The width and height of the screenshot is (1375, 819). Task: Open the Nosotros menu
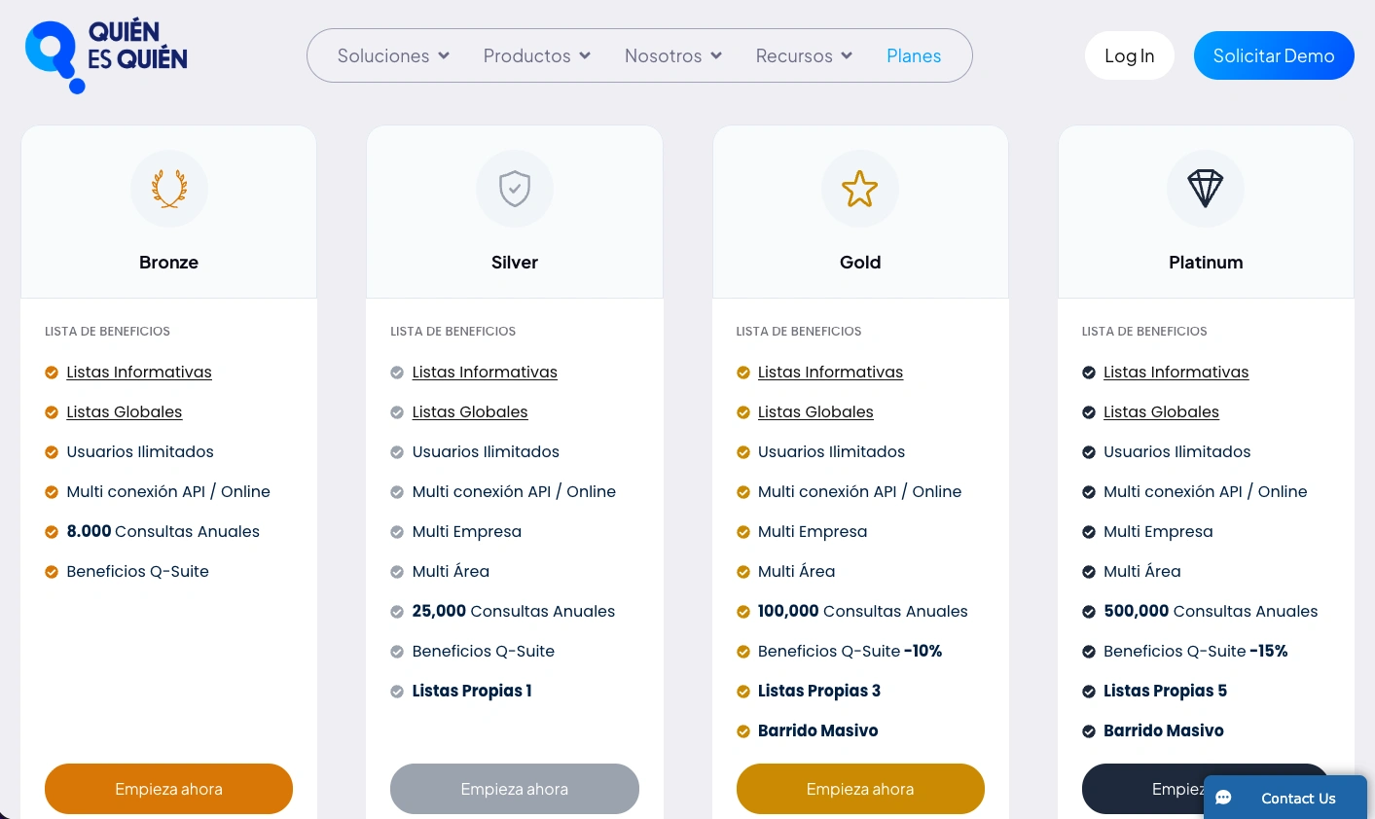click(x=673, y=55)
